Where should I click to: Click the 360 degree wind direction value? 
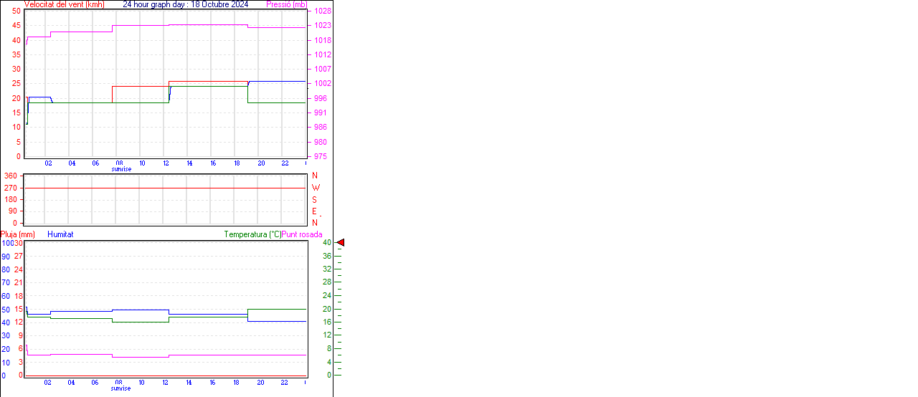pyautogui.click(x=11, y=176)
